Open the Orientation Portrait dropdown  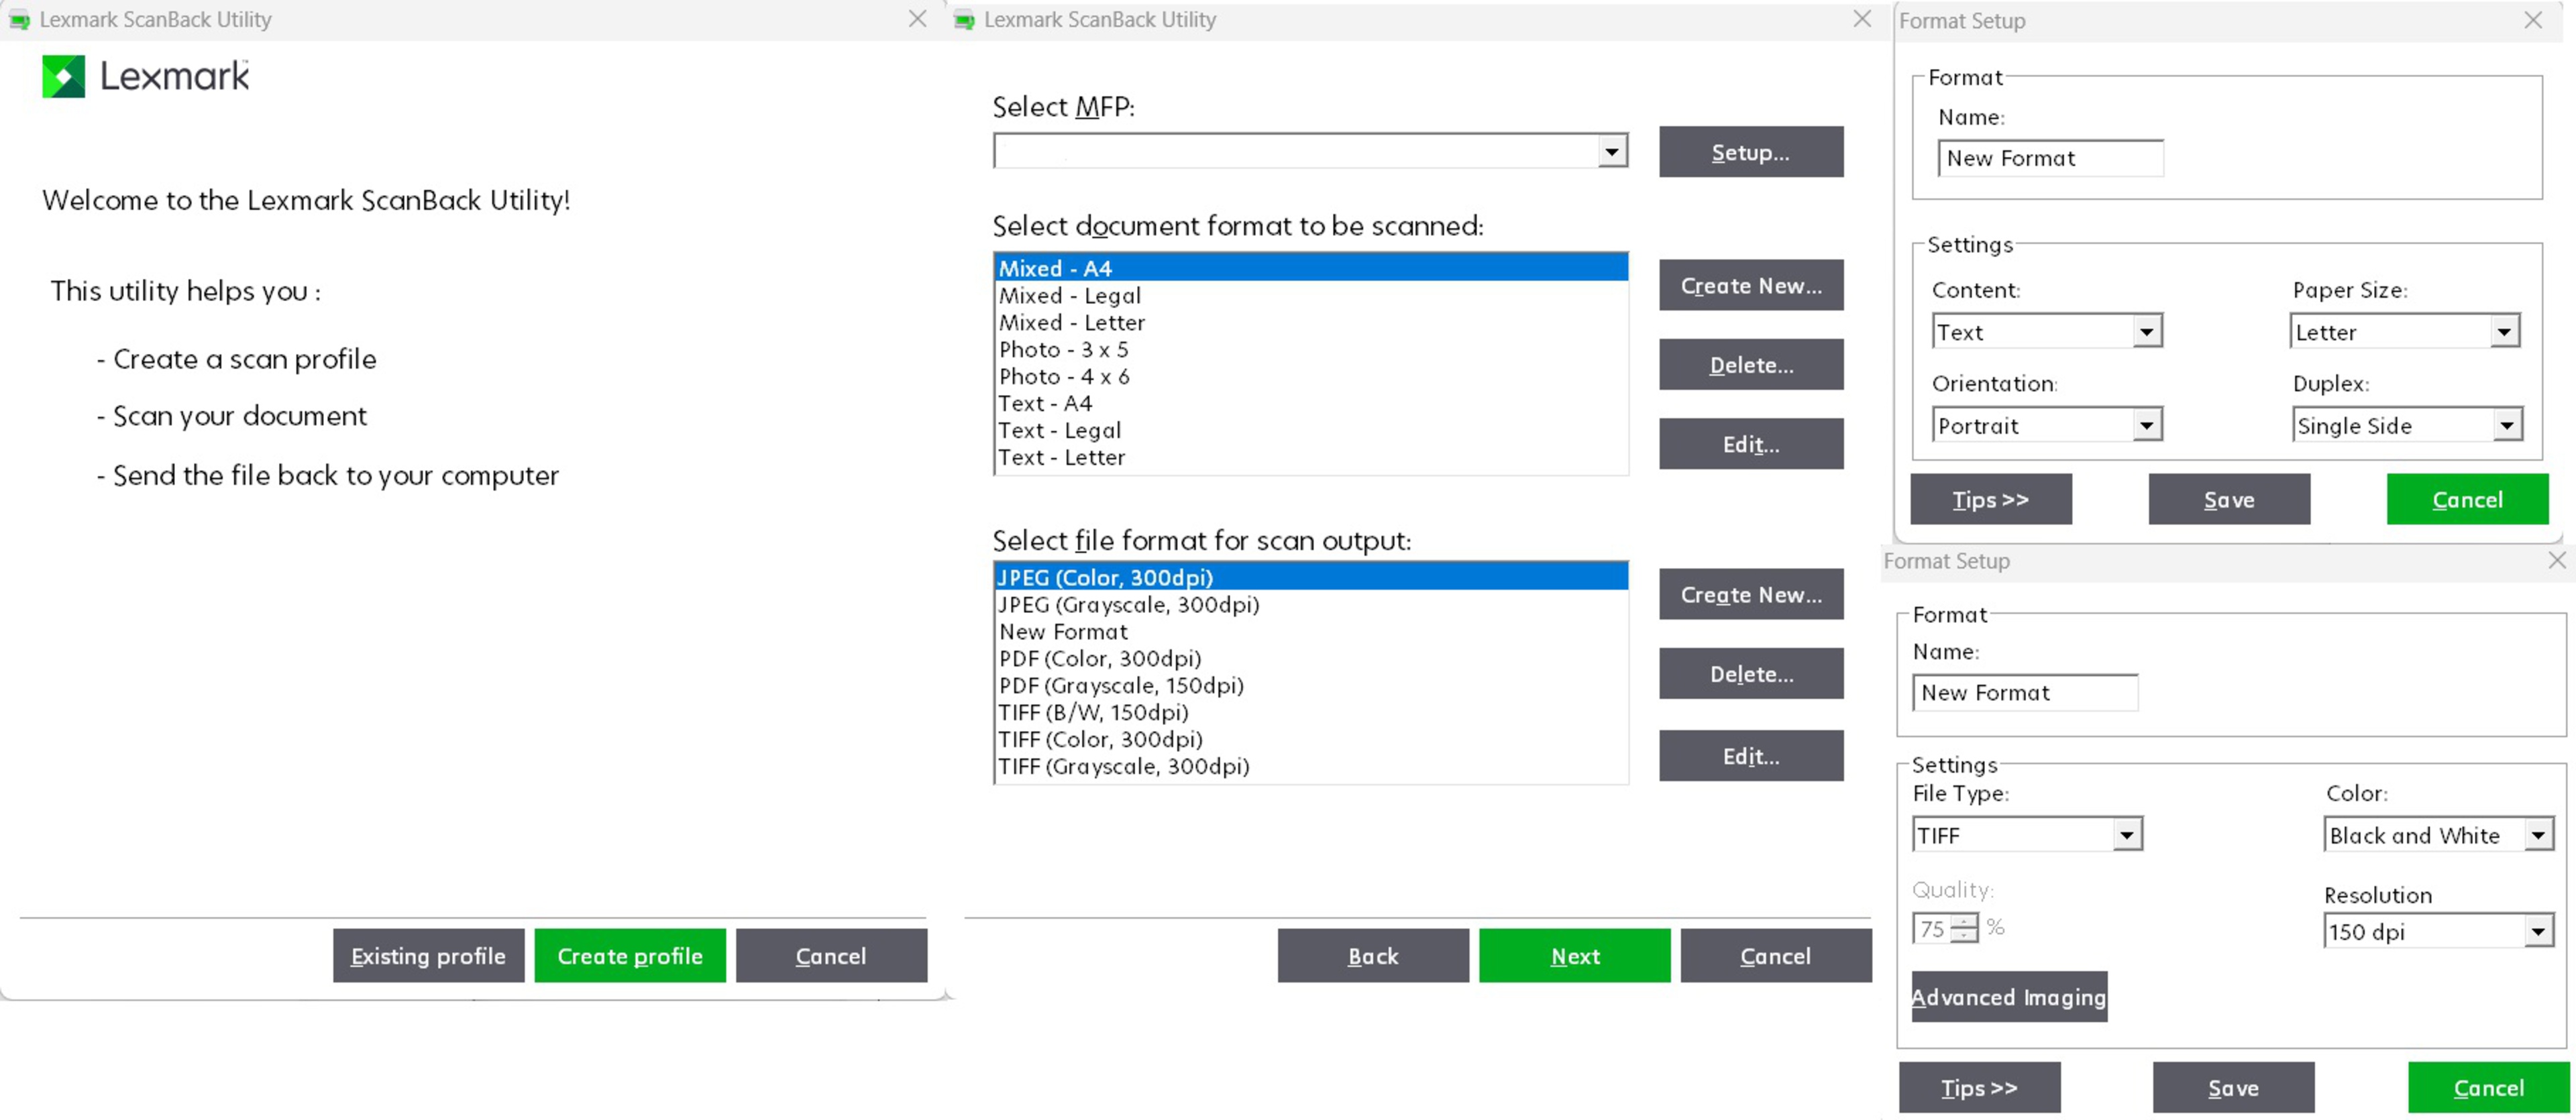[x=2146, y=426]
